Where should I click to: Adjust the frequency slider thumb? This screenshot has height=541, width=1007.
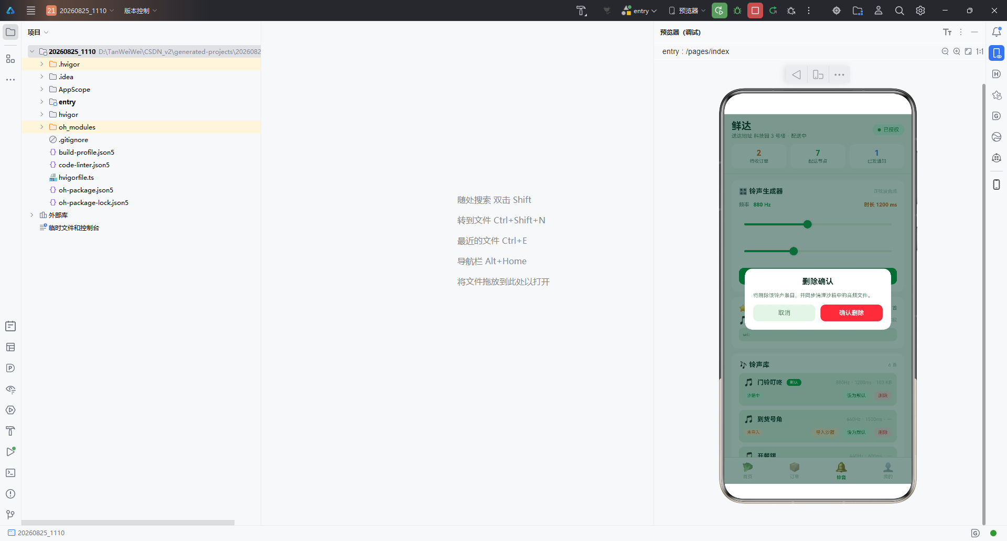pos(808,224)
